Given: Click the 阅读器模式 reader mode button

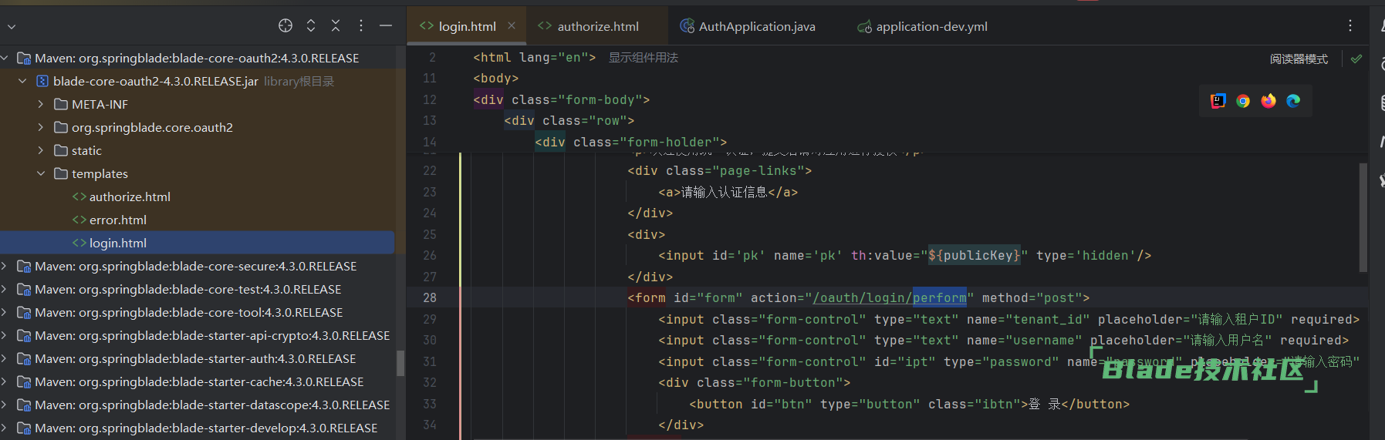Looking at the screenshot, I should tap(1299, 59).
